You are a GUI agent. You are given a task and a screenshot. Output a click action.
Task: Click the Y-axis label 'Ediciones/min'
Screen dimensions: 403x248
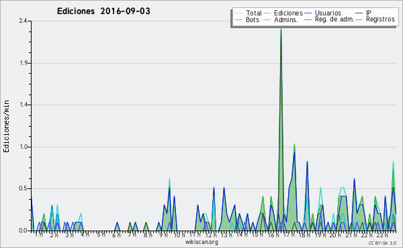point(6,126)
